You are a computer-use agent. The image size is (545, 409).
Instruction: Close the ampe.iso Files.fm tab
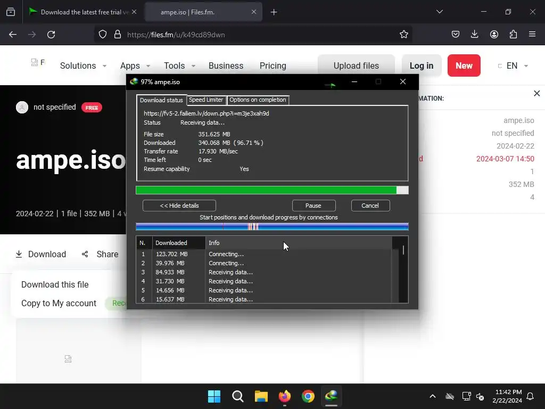tap(254, 12)
